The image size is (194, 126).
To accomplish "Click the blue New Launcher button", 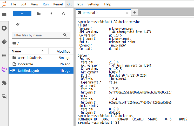I will [22, 14].
